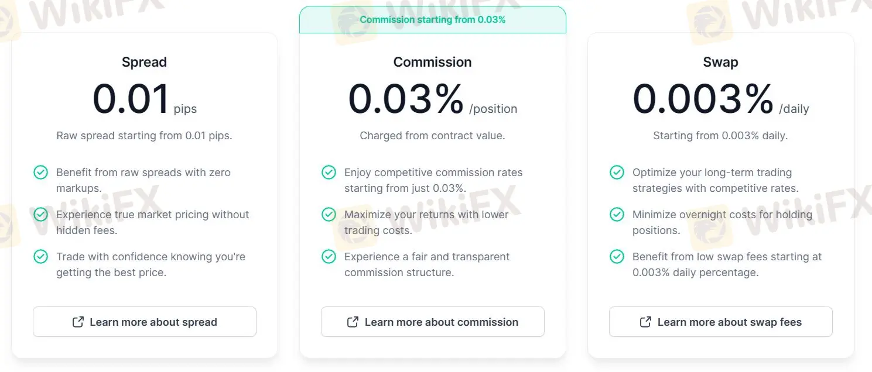Image resolution: width=872 pixels, height=372 pixels.
Task: Open Learn more about commission
Action: [x=433, y=322]
